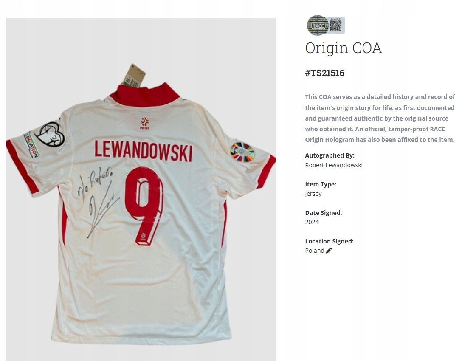Click the round RACC hologram icon

[318, 25]
